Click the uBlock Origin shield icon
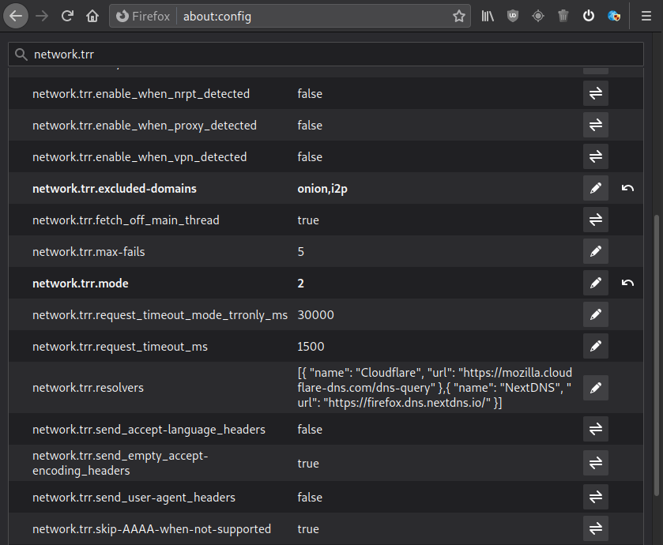The width and height of the screenshot is (663, 545). pos(513,16)
